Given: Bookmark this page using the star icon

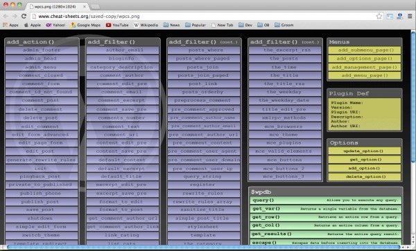Looking at the screenshot, I should pos(379,16).
